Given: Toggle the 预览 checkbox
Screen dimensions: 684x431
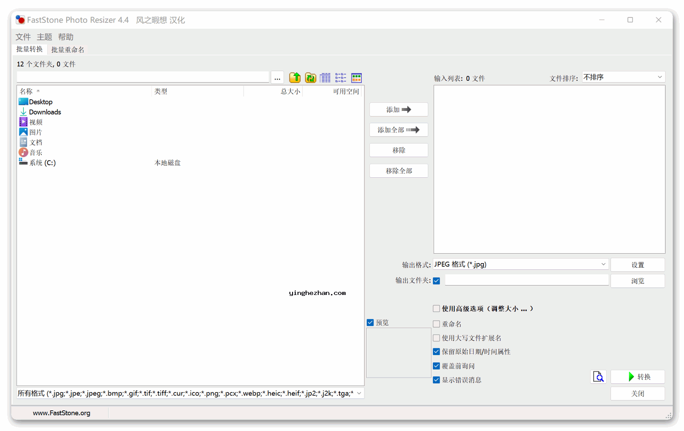Looking at the screenshot, I should [370, 322].
